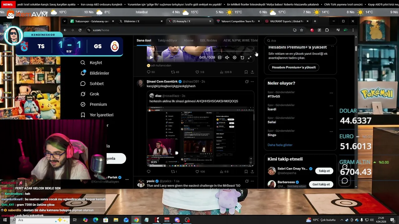This screenshot has width=399, height=224.
Task: Toggle fullscreen on the tweet video
Action: click(x=249, y=58)
